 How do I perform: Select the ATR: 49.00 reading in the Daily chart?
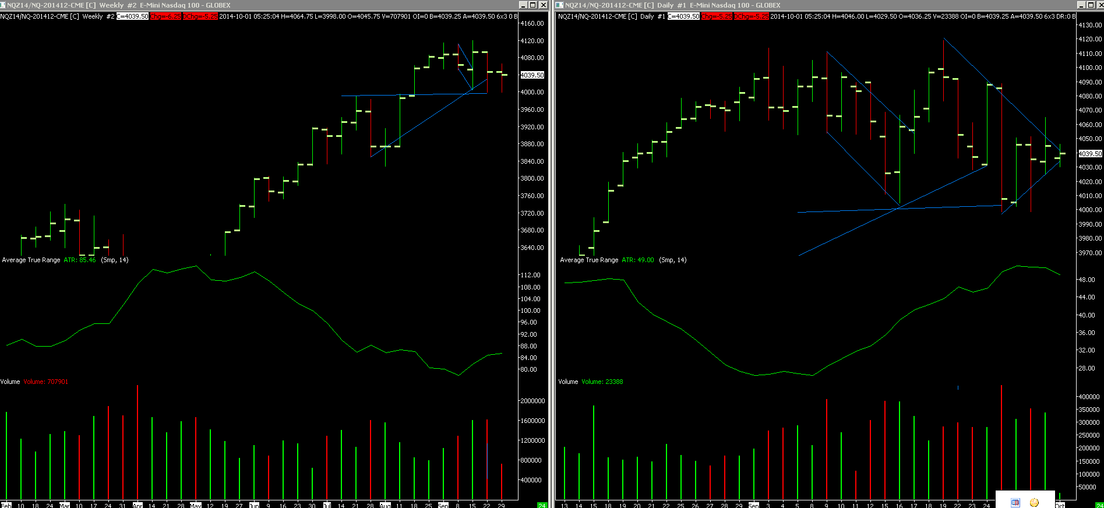tap(638, 260)
